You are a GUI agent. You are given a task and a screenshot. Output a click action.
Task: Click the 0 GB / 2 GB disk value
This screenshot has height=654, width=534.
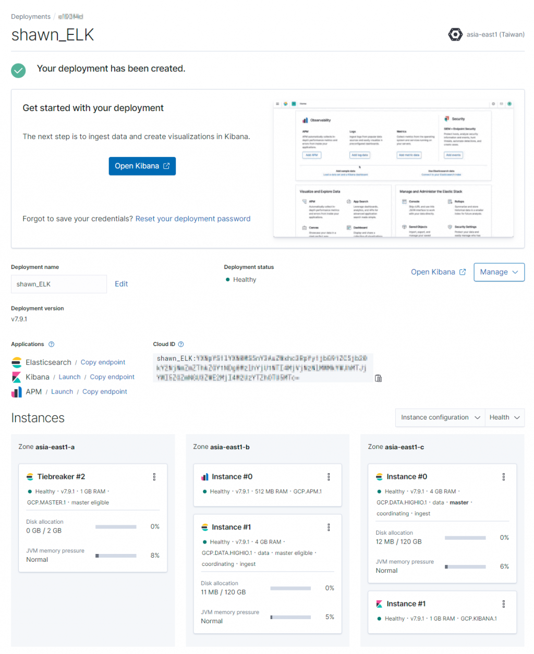pyautogui.click(x=44, y=531)
